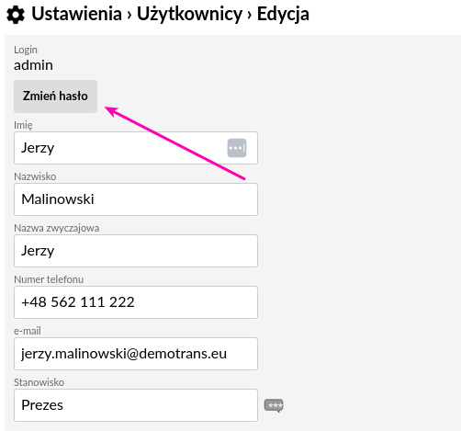Viewport: 461px width, 431px height.
Task: Click the settings gear icon in the header
Action: pos(16,15)
